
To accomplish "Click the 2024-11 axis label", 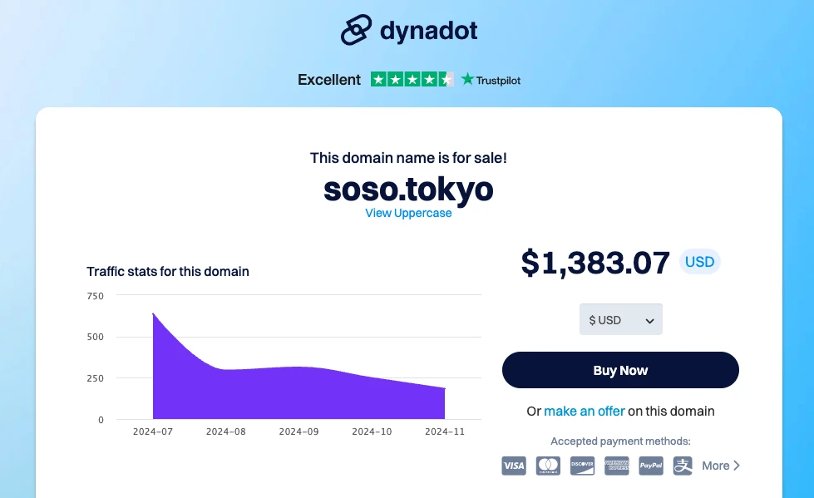I will pos(445,432).
